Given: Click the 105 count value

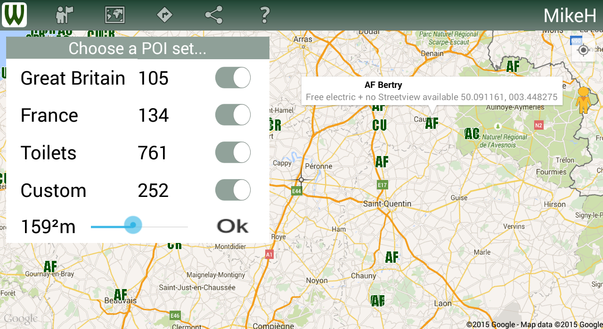Looking at the screenshot, I should click(153, 78).
